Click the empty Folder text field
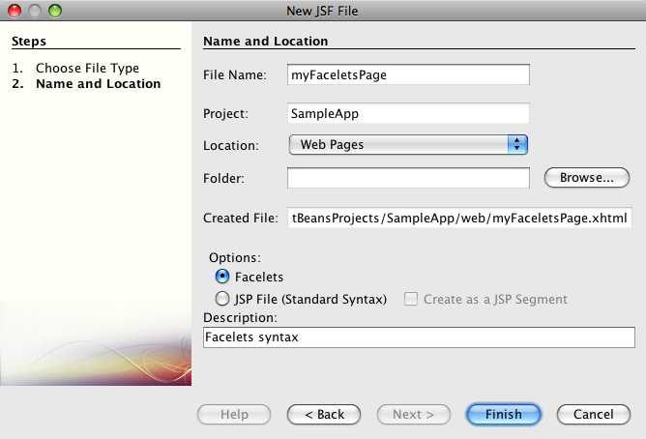The width and height of the screenshot is (646, 439). click(x=408, y=178)
